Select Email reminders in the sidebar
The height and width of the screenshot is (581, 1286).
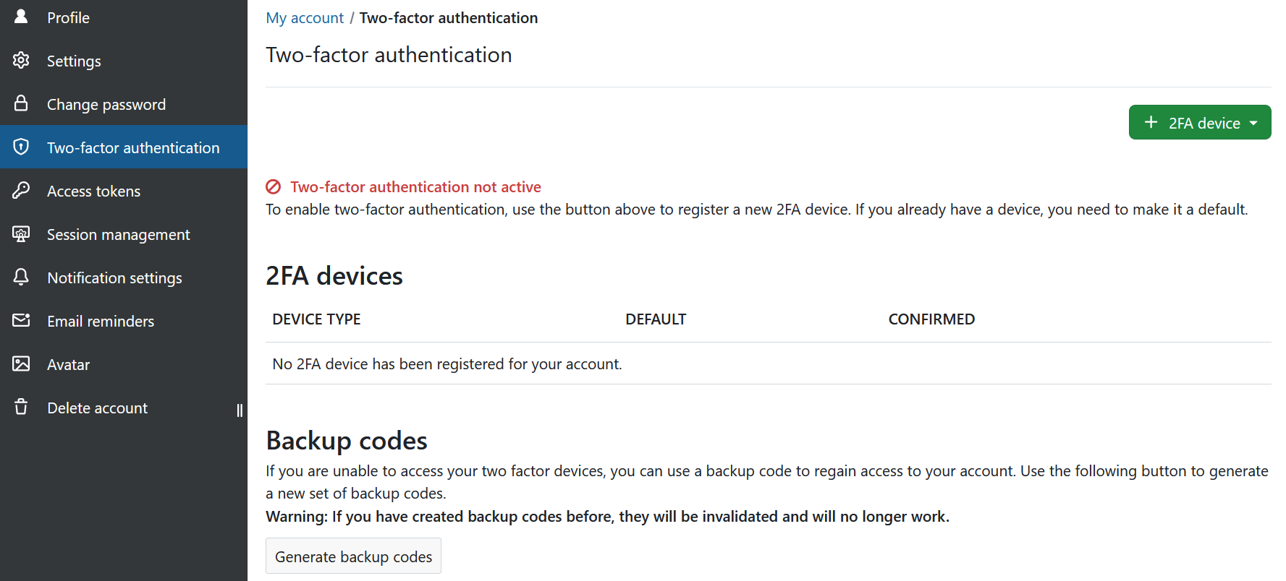(101, 321)
